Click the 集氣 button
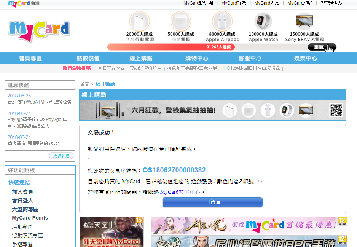Screen dimensions: 357x247 (322, 47)
